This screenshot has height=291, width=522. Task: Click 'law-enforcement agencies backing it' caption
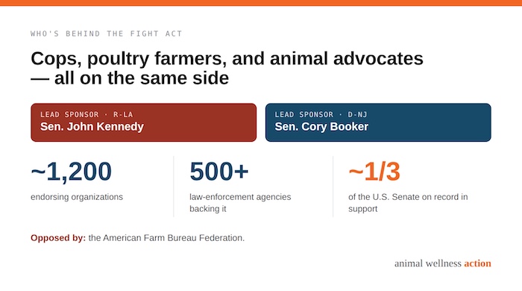[x=240, y=203]
